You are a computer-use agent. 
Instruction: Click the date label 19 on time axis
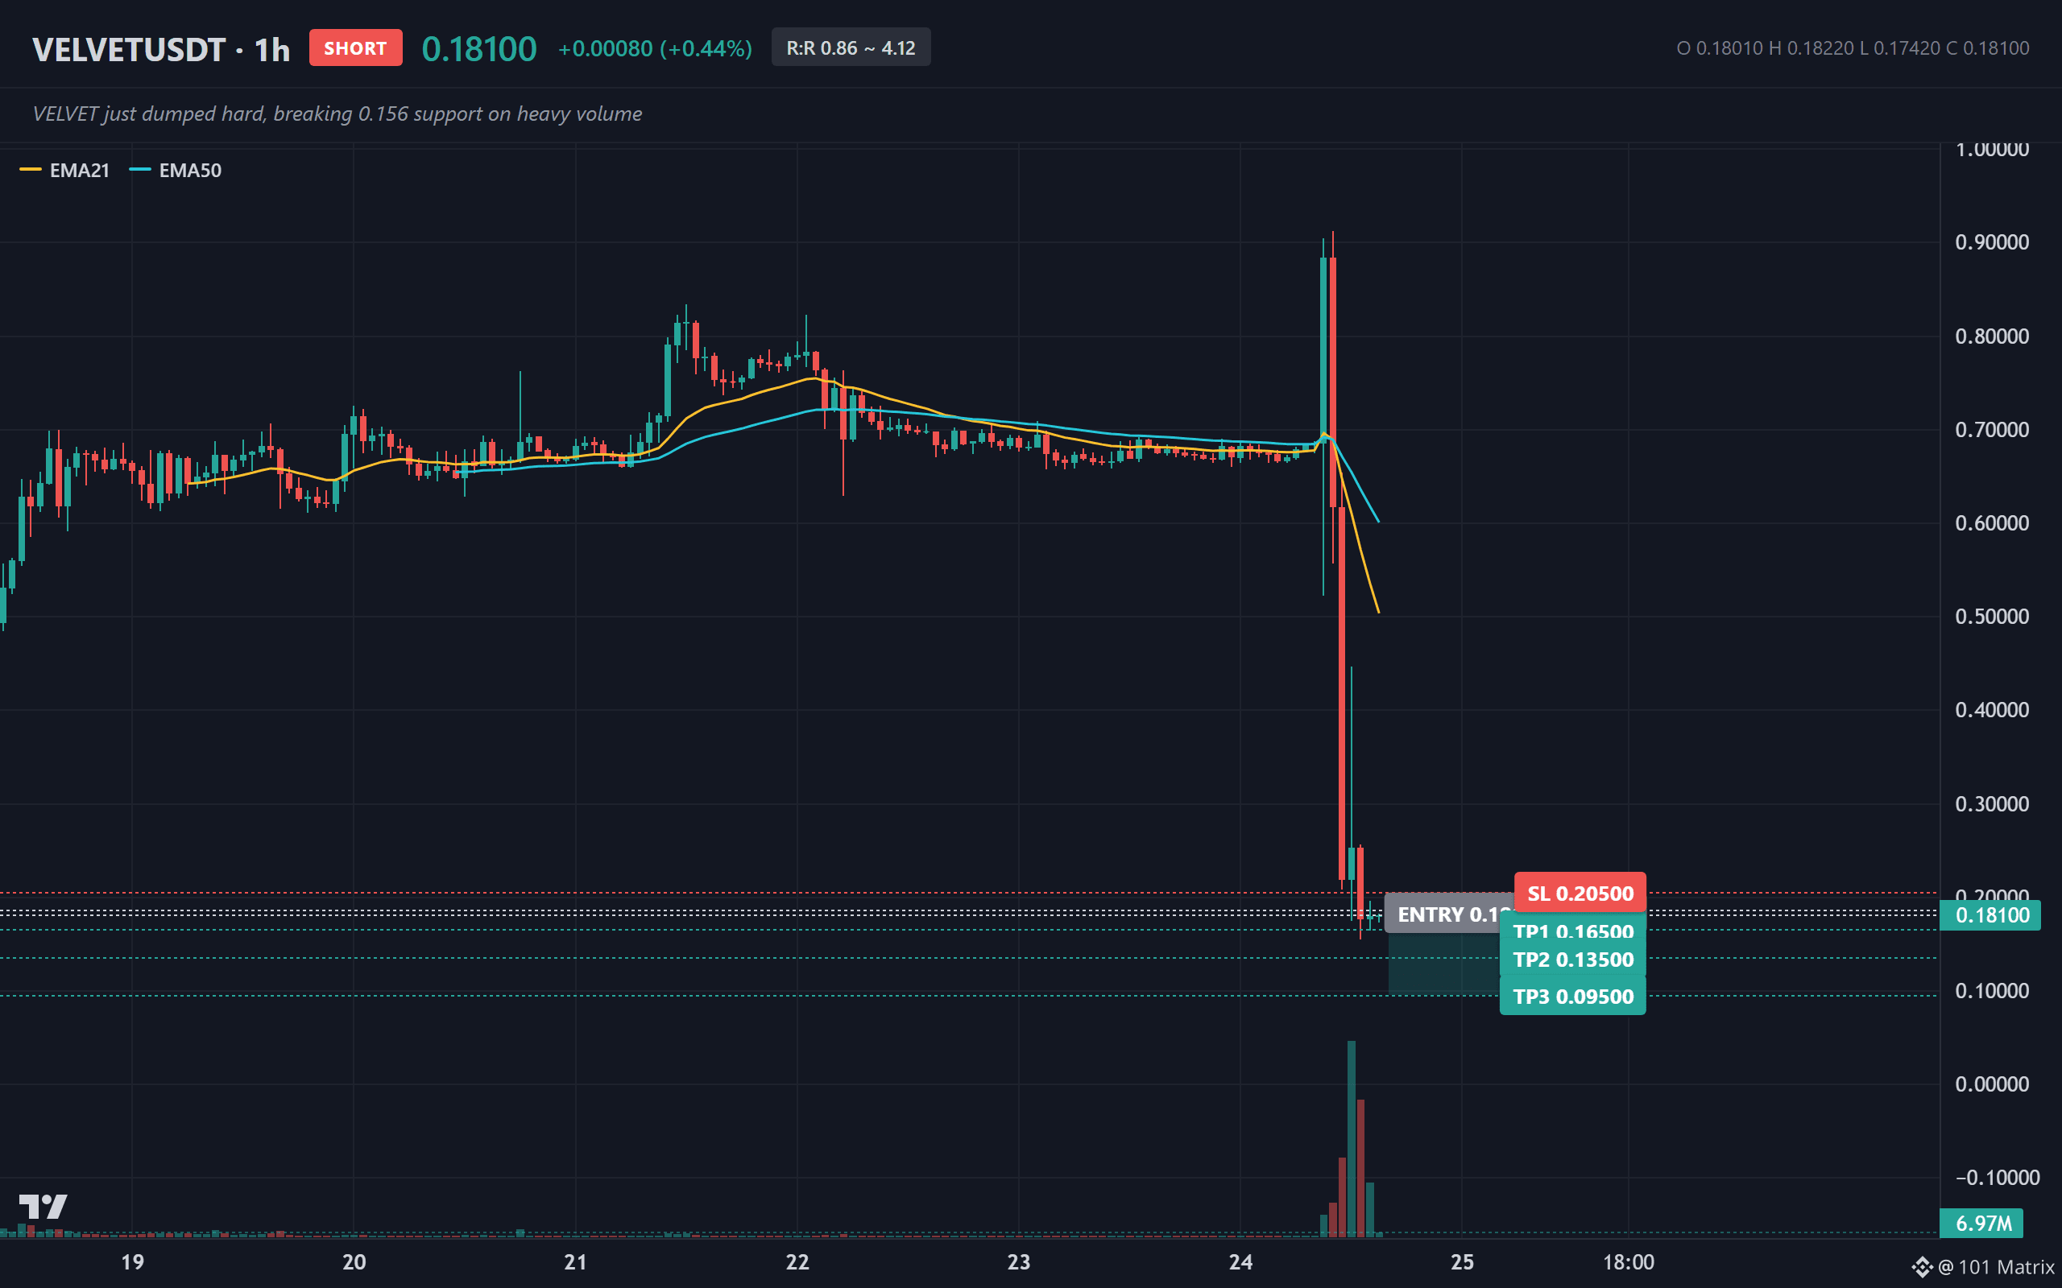pos(132,1261)
